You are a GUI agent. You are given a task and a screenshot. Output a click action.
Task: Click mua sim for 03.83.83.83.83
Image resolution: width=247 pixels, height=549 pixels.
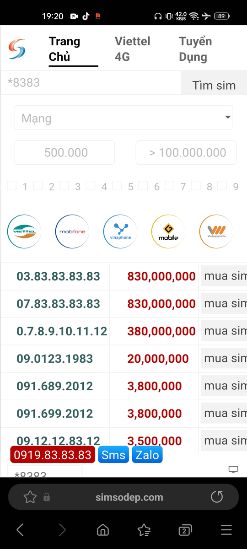(225, 276)
